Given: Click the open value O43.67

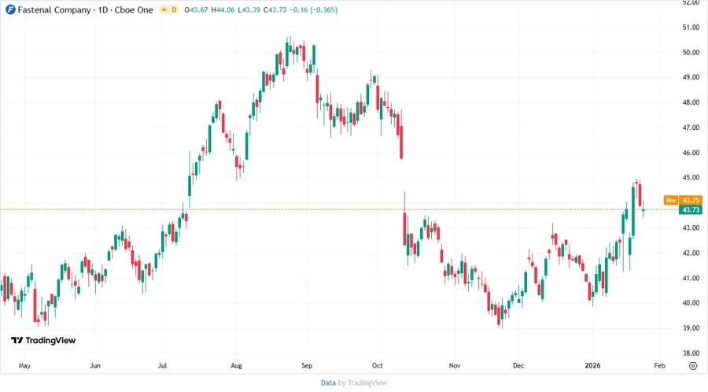Looking at the screenshot, I should [x=196, y=9].
